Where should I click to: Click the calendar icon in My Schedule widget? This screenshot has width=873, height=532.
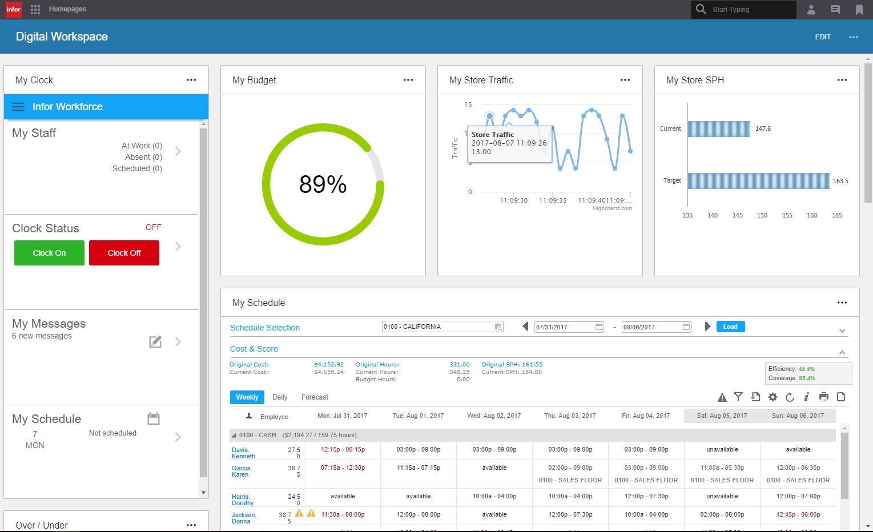pyautogui.click(x=153, y=418)
